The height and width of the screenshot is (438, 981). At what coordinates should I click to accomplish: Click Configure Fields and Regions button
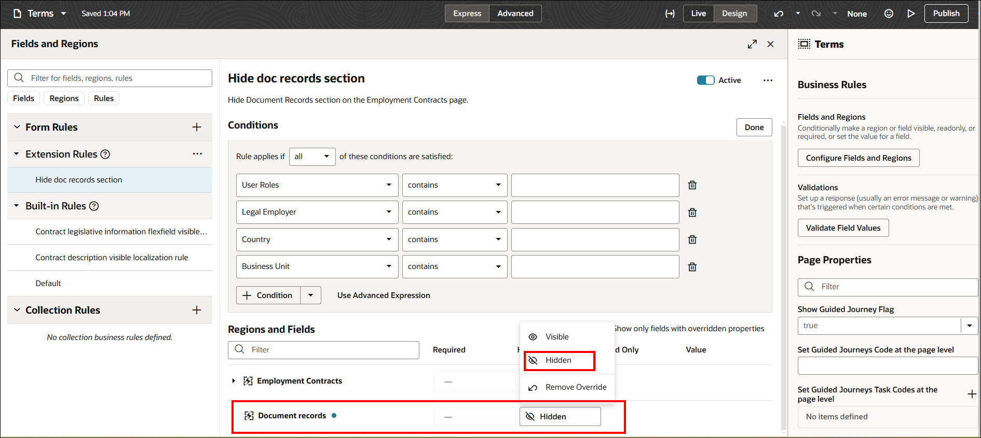[x=859, y=158]
